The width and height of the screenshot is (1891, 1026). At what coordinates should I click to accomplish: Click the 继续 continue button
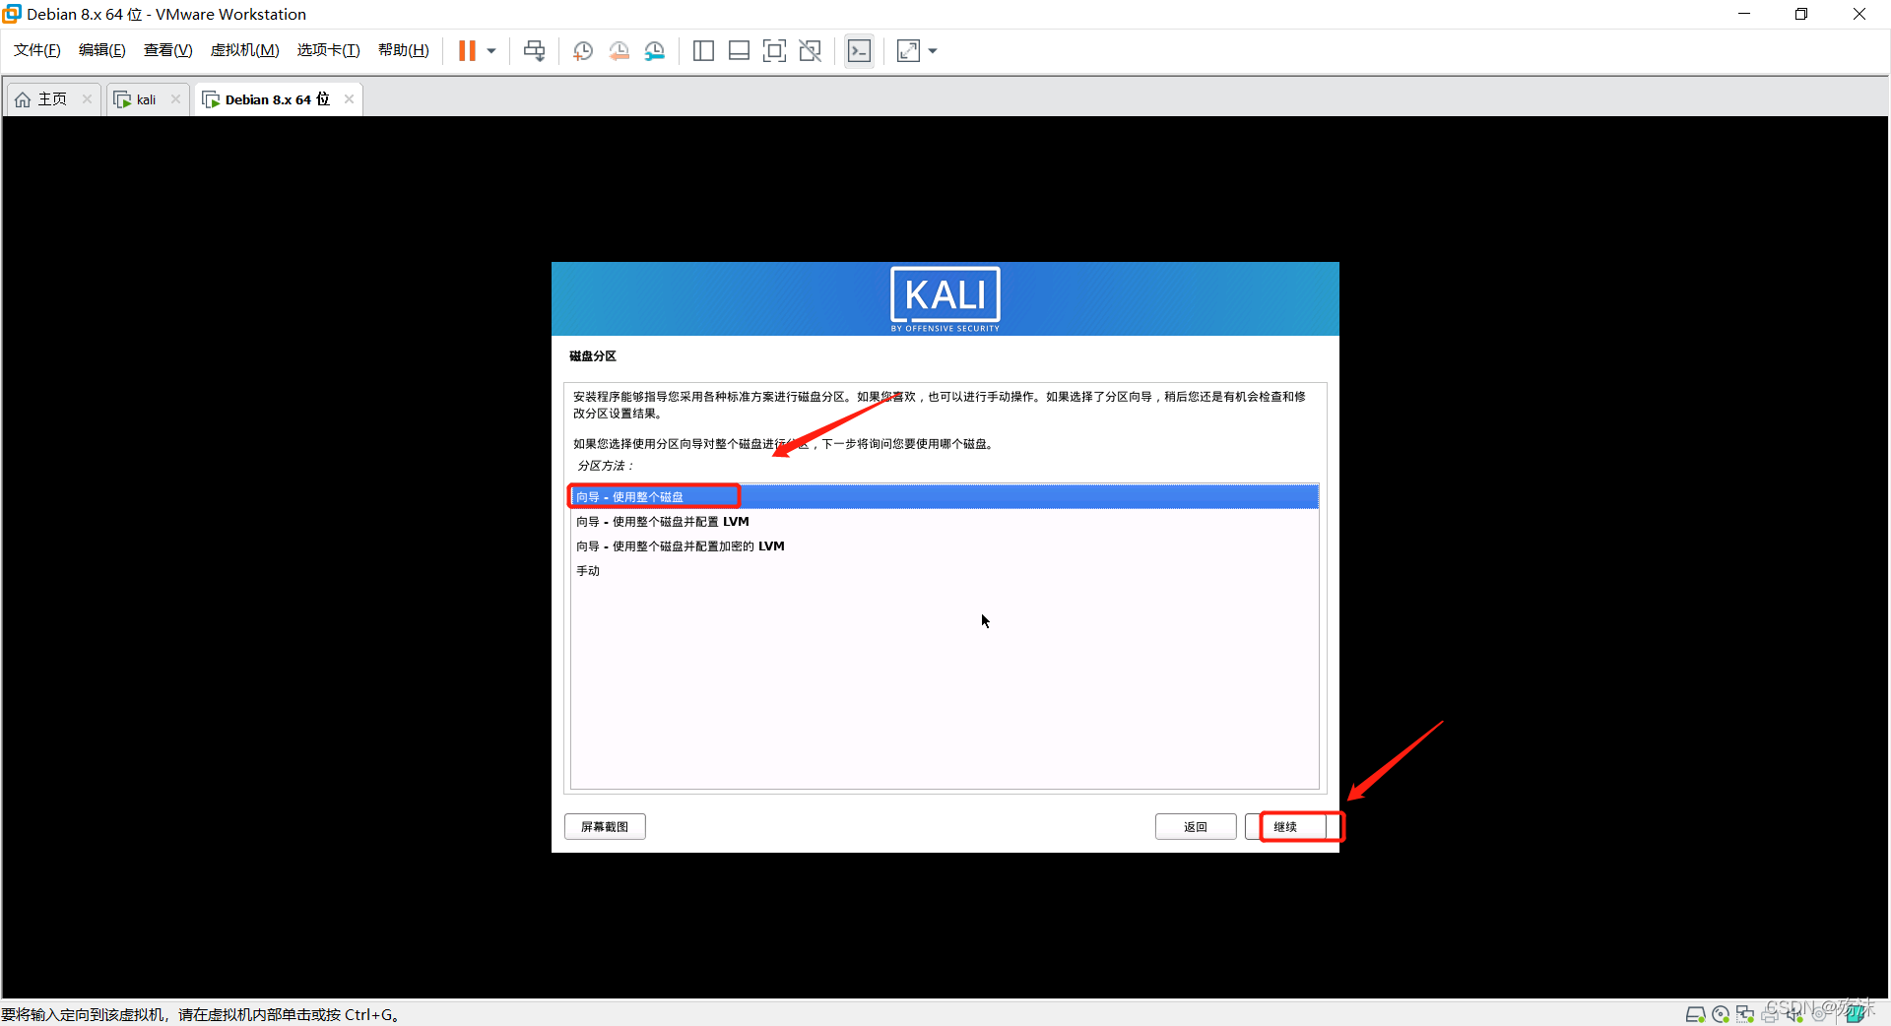(1292, 827)
